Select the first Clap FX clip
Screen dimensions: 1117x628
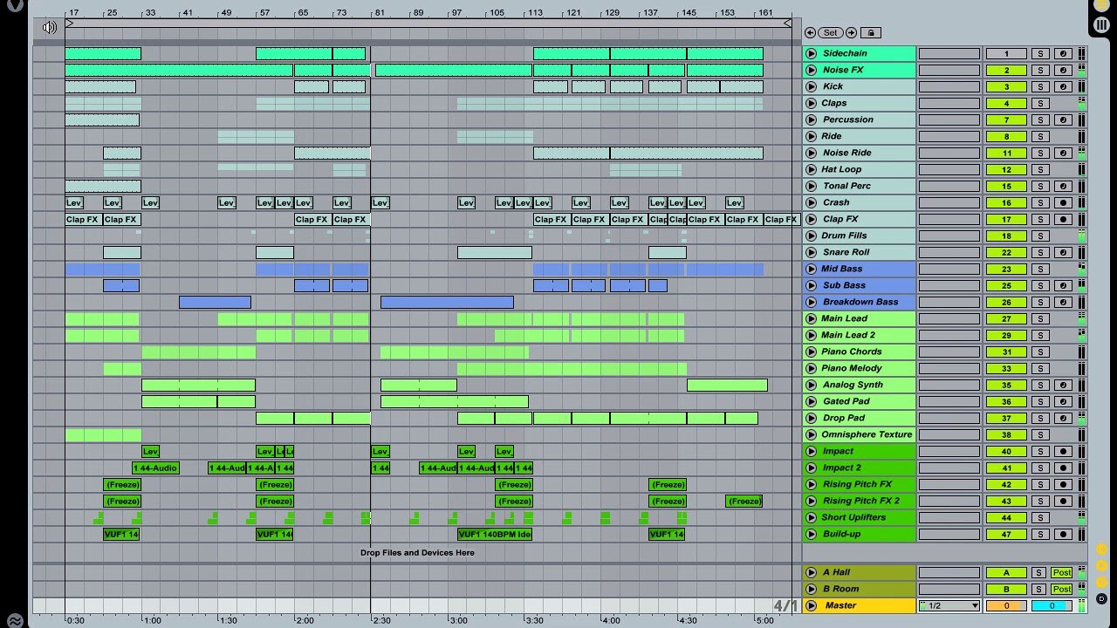(84, 219)
